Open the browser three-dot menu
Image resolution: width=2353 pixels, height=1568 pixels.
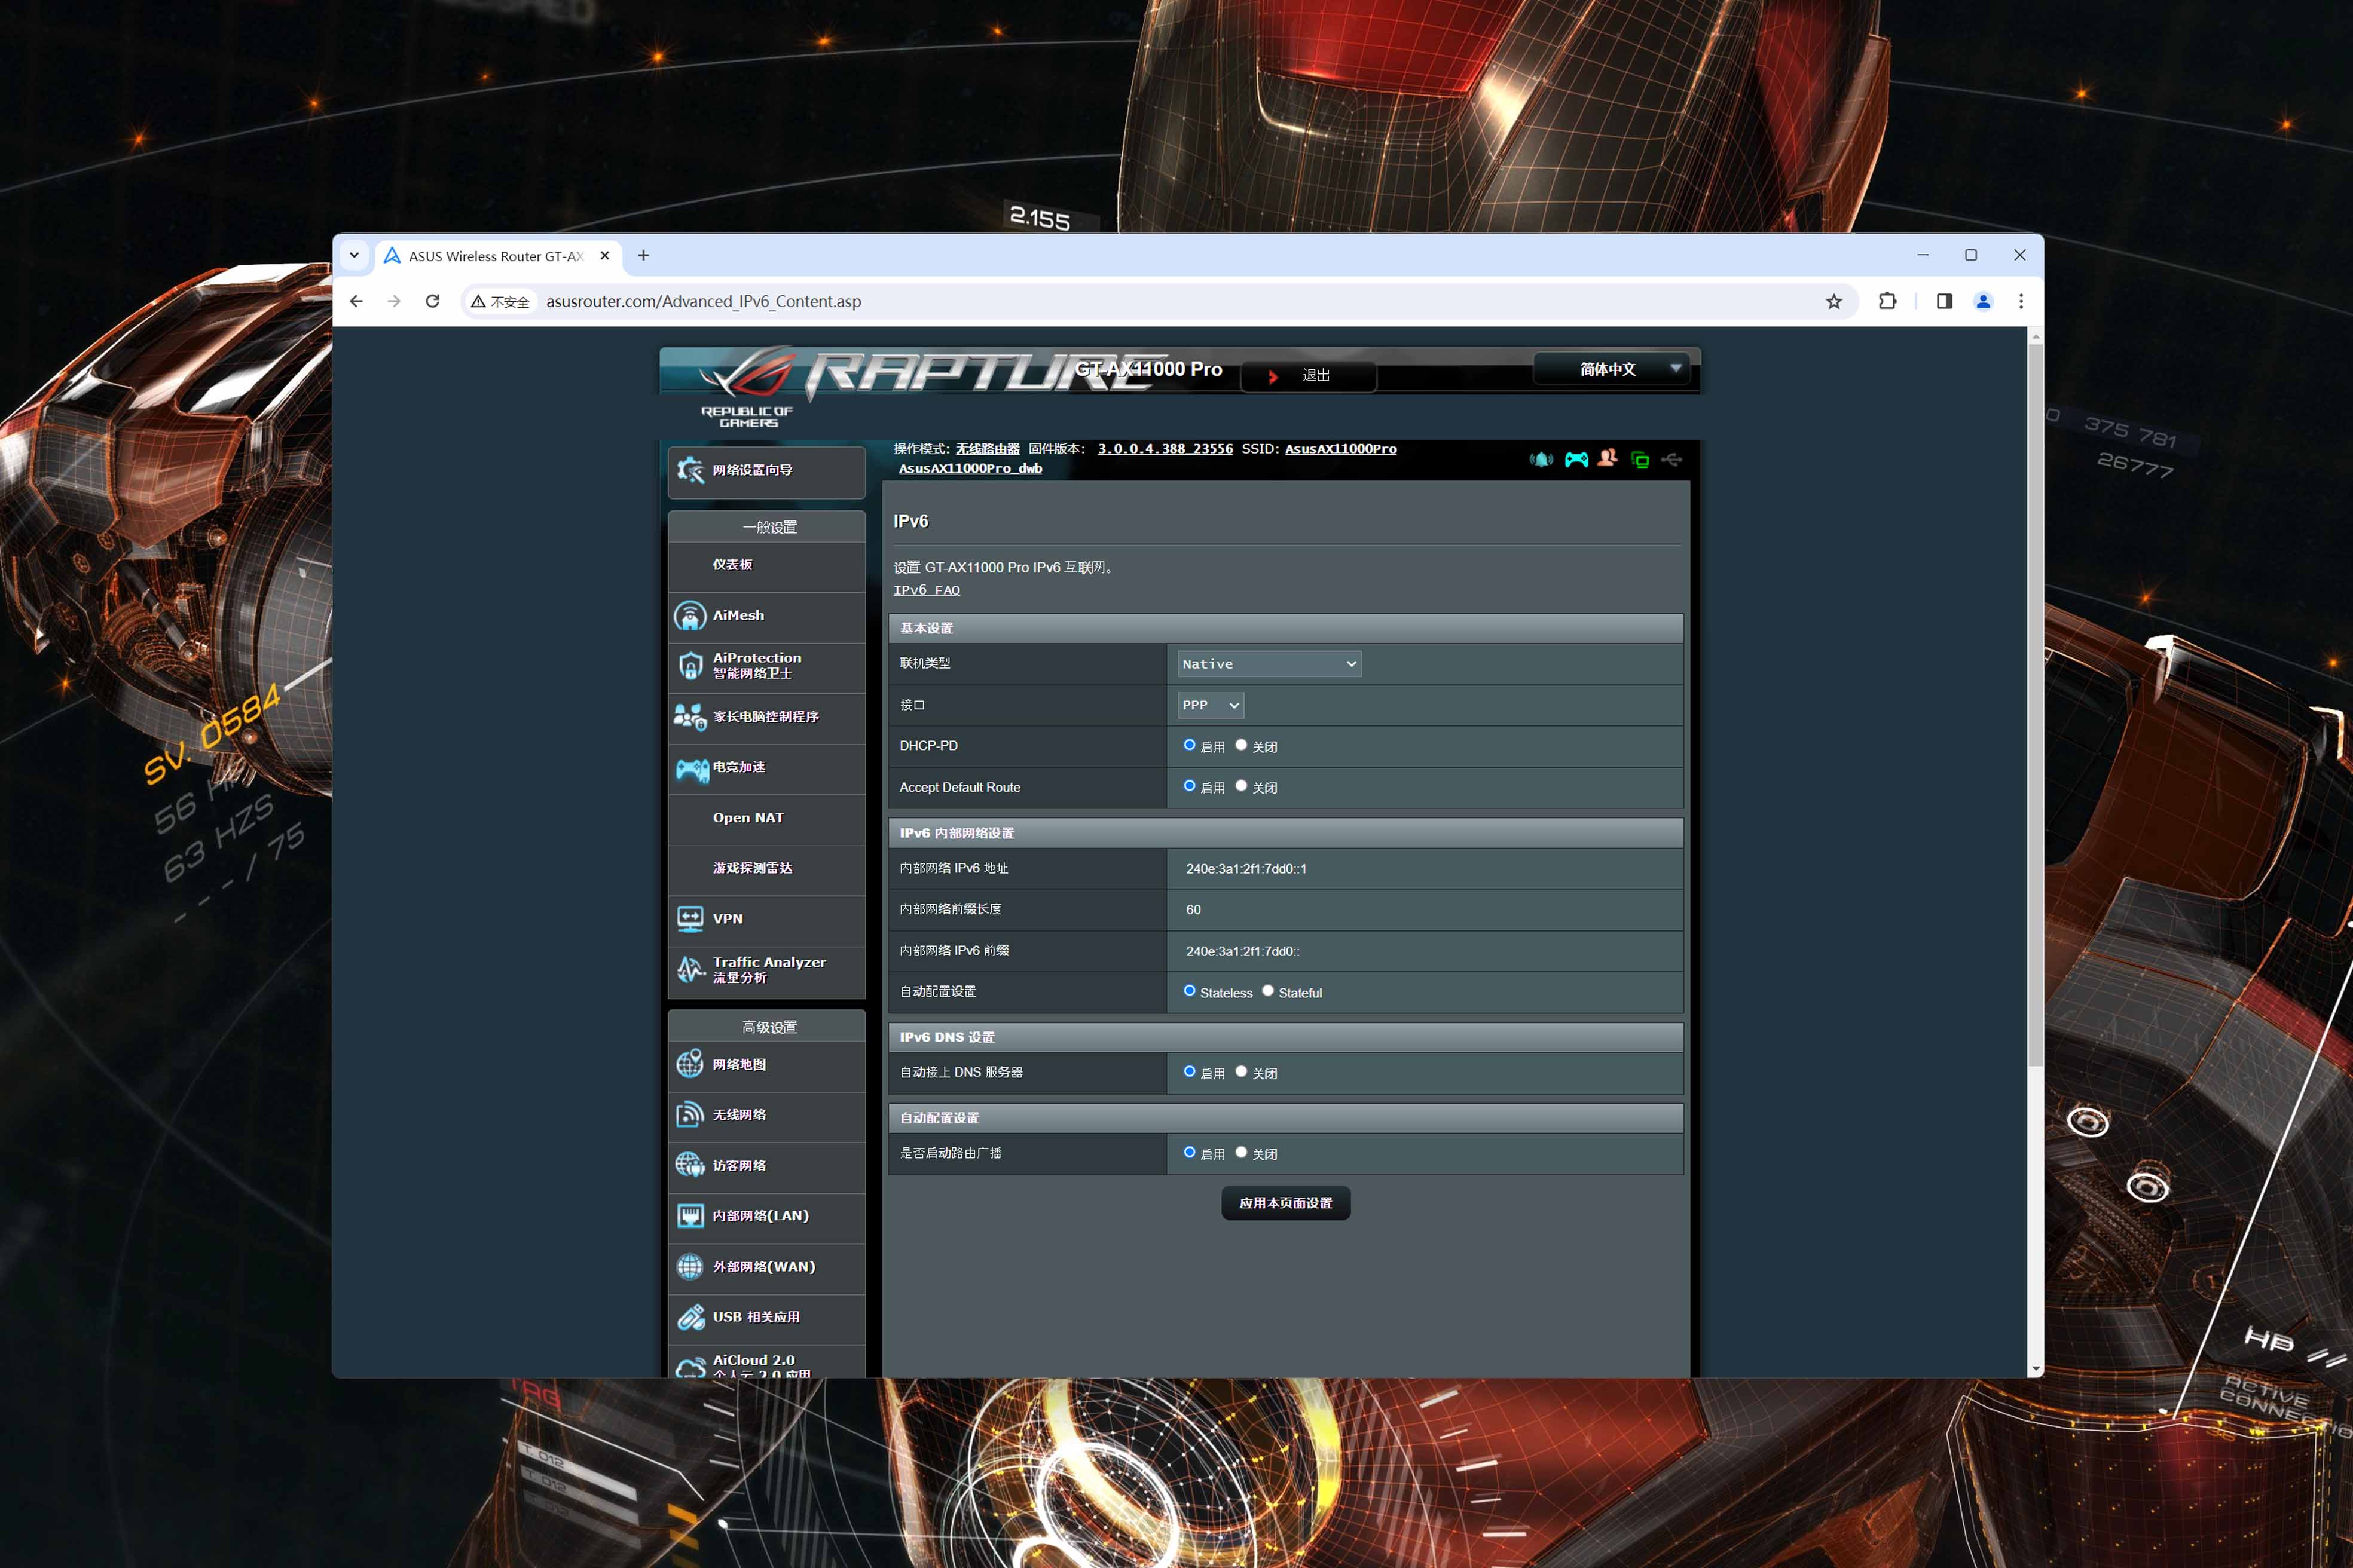pyautogui.click(x=2021, y=301)
